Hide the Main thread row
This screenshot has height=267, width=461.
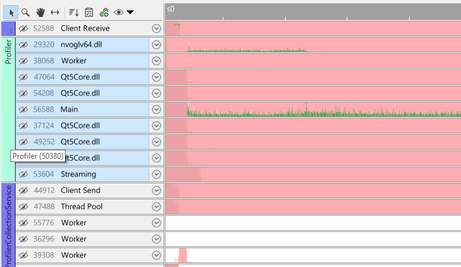(23, 110)
